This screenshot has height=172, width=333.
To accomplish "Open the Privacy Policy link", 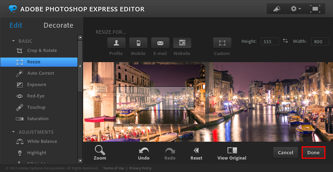I will click(x=140, y=168).
